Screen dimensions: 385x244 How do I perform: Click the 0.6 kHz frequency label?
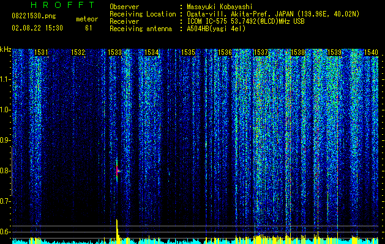[5, 232]
